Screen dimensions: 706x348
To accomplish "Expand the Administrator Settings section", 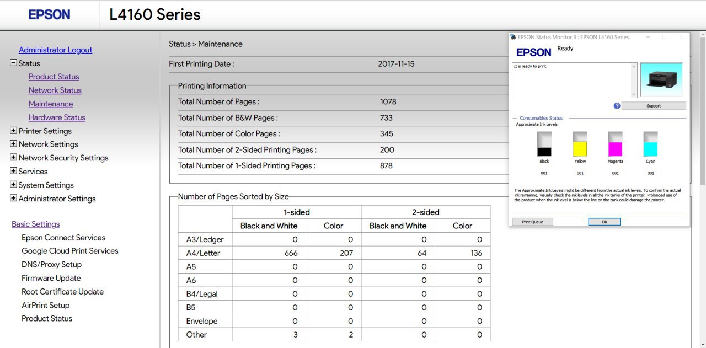I will pos(13,198).
